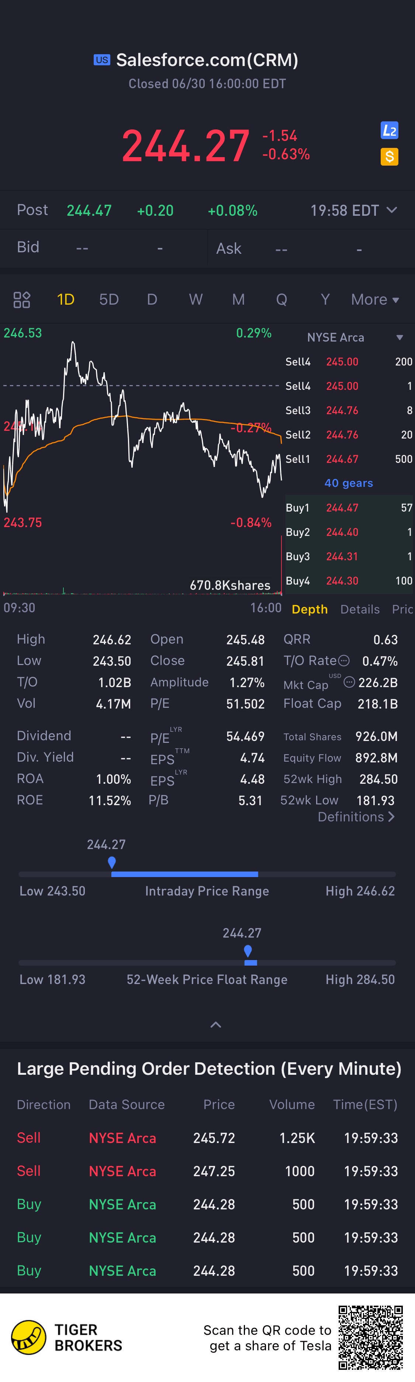The width and height of the screenshot is (415, 1382).
Task: Open the More chart periods dropdown
Action: 375,299
